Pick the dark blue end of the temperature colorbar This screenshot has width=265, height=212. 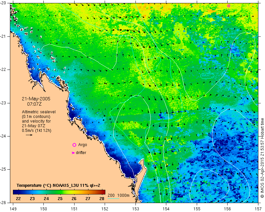pos(15,192)
